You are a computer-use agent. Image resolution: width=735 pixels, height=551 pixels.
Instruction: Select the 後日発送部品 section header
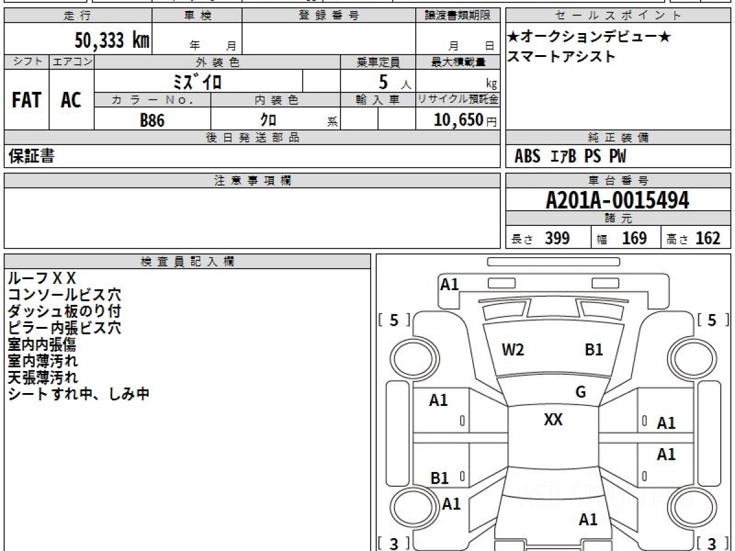pos(252,138)
